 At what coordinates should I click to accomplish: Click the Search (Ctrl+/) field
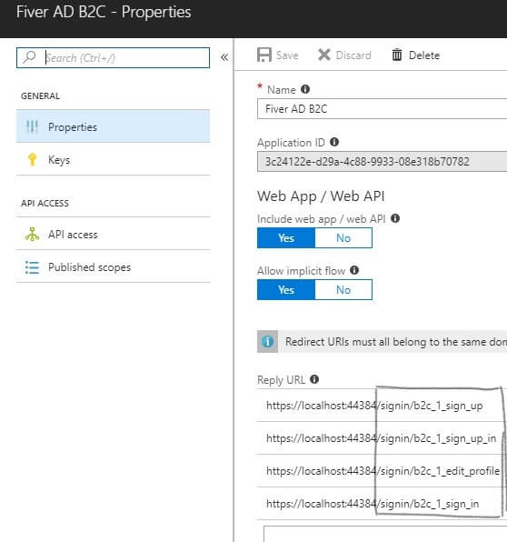point(113,57)
